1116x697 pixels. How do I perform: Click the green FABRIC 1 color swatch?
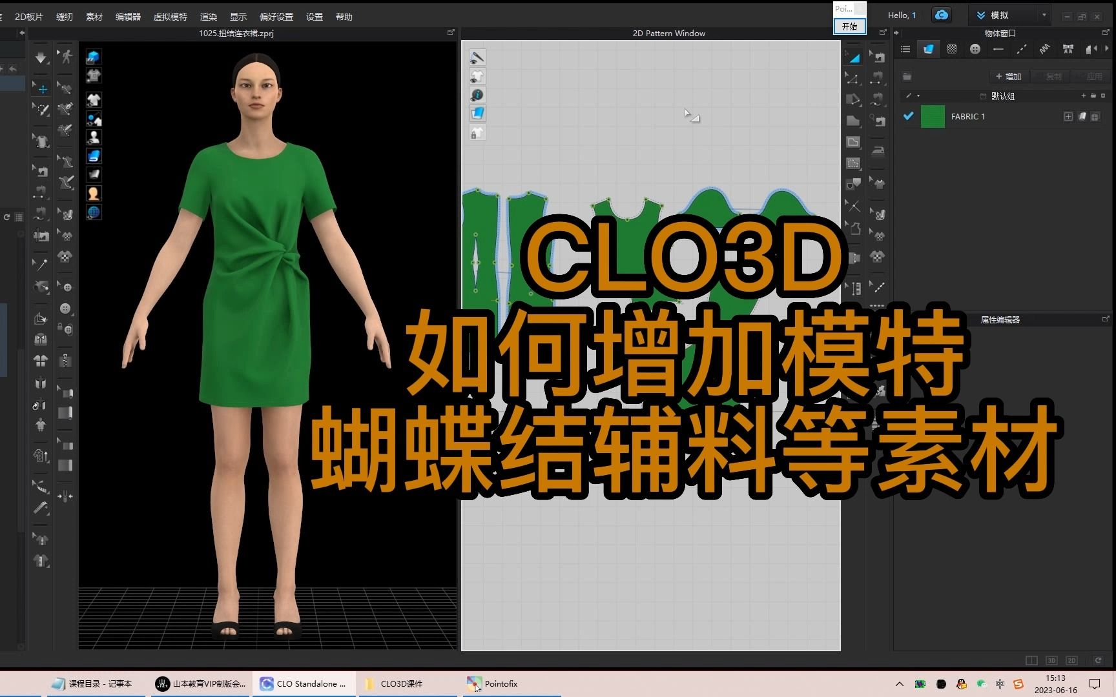933,116
